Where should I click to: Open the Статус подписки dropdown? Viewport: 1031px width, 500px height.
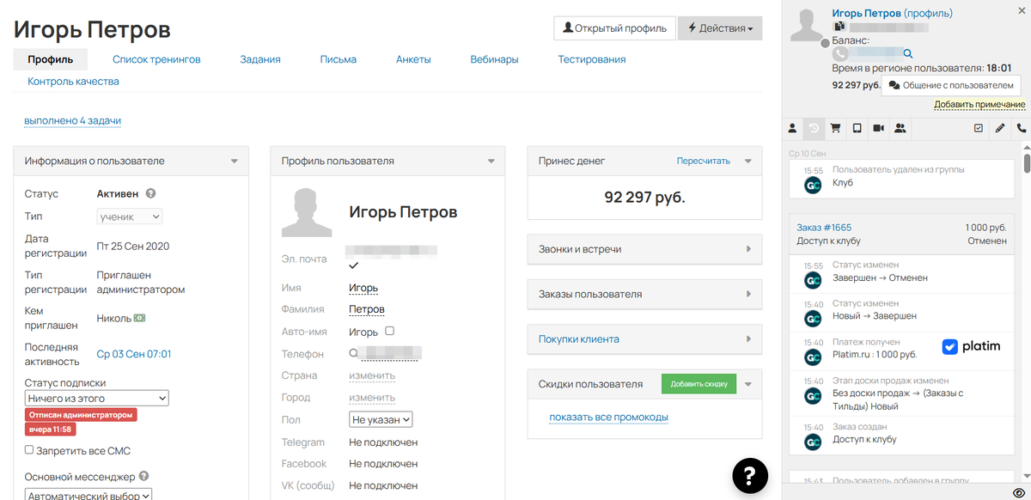96,398
